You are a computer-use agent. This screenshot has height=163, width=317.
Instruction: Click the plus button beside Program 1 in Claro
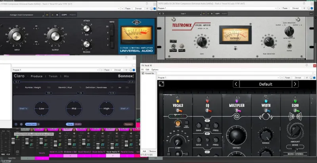[x=101, y=70]
